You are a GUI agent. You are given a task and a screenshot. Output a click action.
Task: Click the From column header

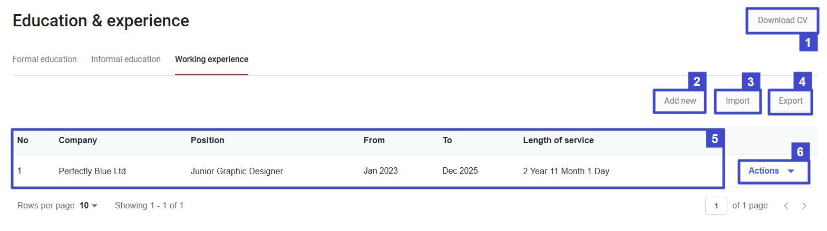click(x=374, y=140)
